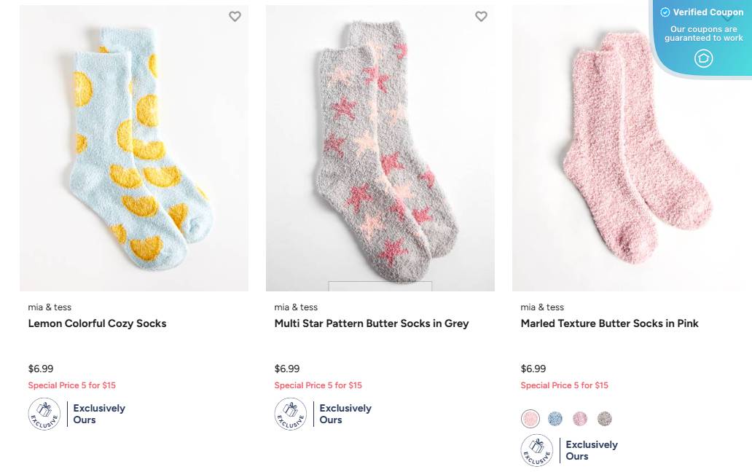Select the blue color swatch
The width and height of the screenshot is (752, 472).
click(x=555, y=419)
